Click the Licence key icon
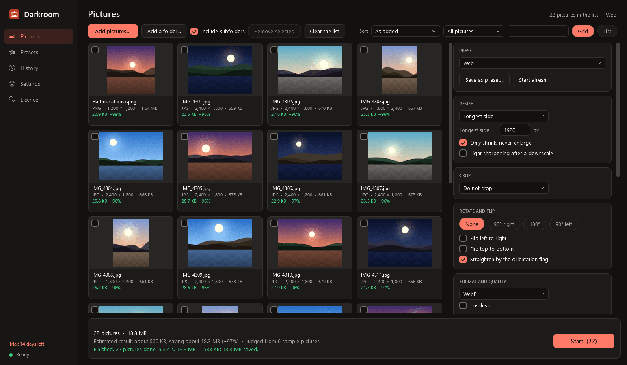 (12, 100)
